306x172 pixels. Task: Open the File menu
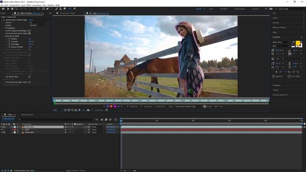coord(2,5)
